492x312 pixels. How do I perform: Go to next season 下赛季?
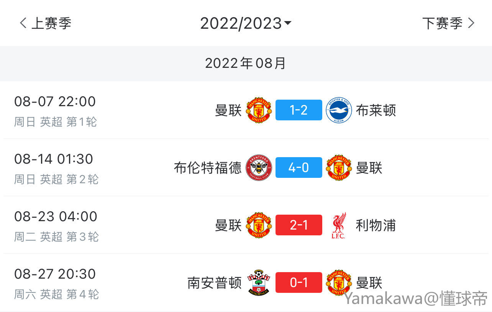(x=449, y=23)
